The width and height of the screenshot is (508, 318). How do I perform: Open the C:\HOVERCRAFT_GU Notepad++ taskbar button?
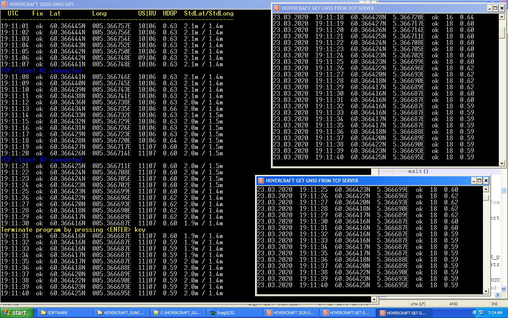click(x=178, y=313)
